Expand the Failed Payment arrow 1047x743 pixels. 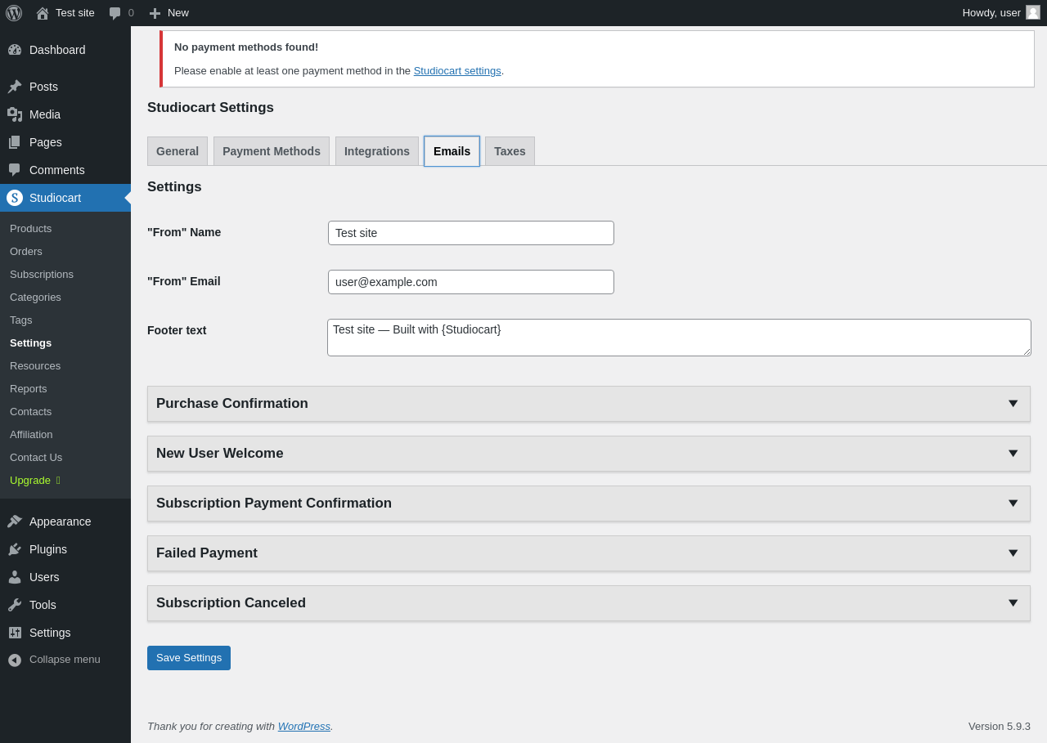tap(1013, 553)
